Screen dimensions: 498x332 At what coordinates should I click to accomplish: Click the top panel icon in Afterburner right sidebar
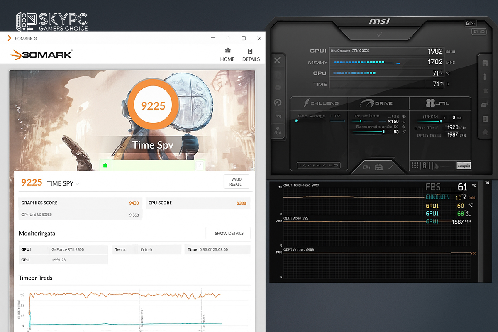coord(485,63)
